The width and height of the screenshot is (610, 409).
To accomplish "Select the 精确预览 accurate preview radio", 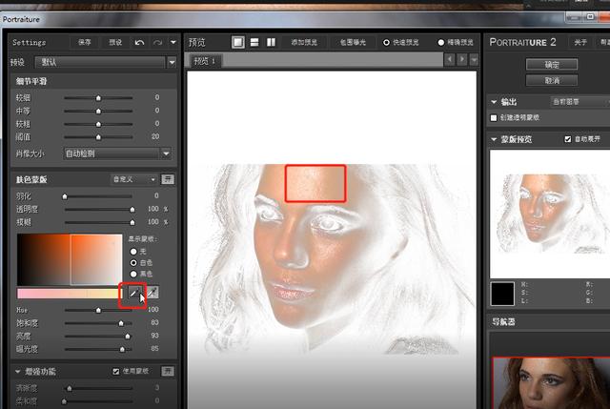I will click(x=440, y=42).
